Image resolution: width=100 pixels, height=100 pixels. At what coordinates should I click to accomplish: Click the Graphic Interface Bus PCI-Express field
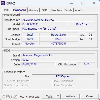63,76
